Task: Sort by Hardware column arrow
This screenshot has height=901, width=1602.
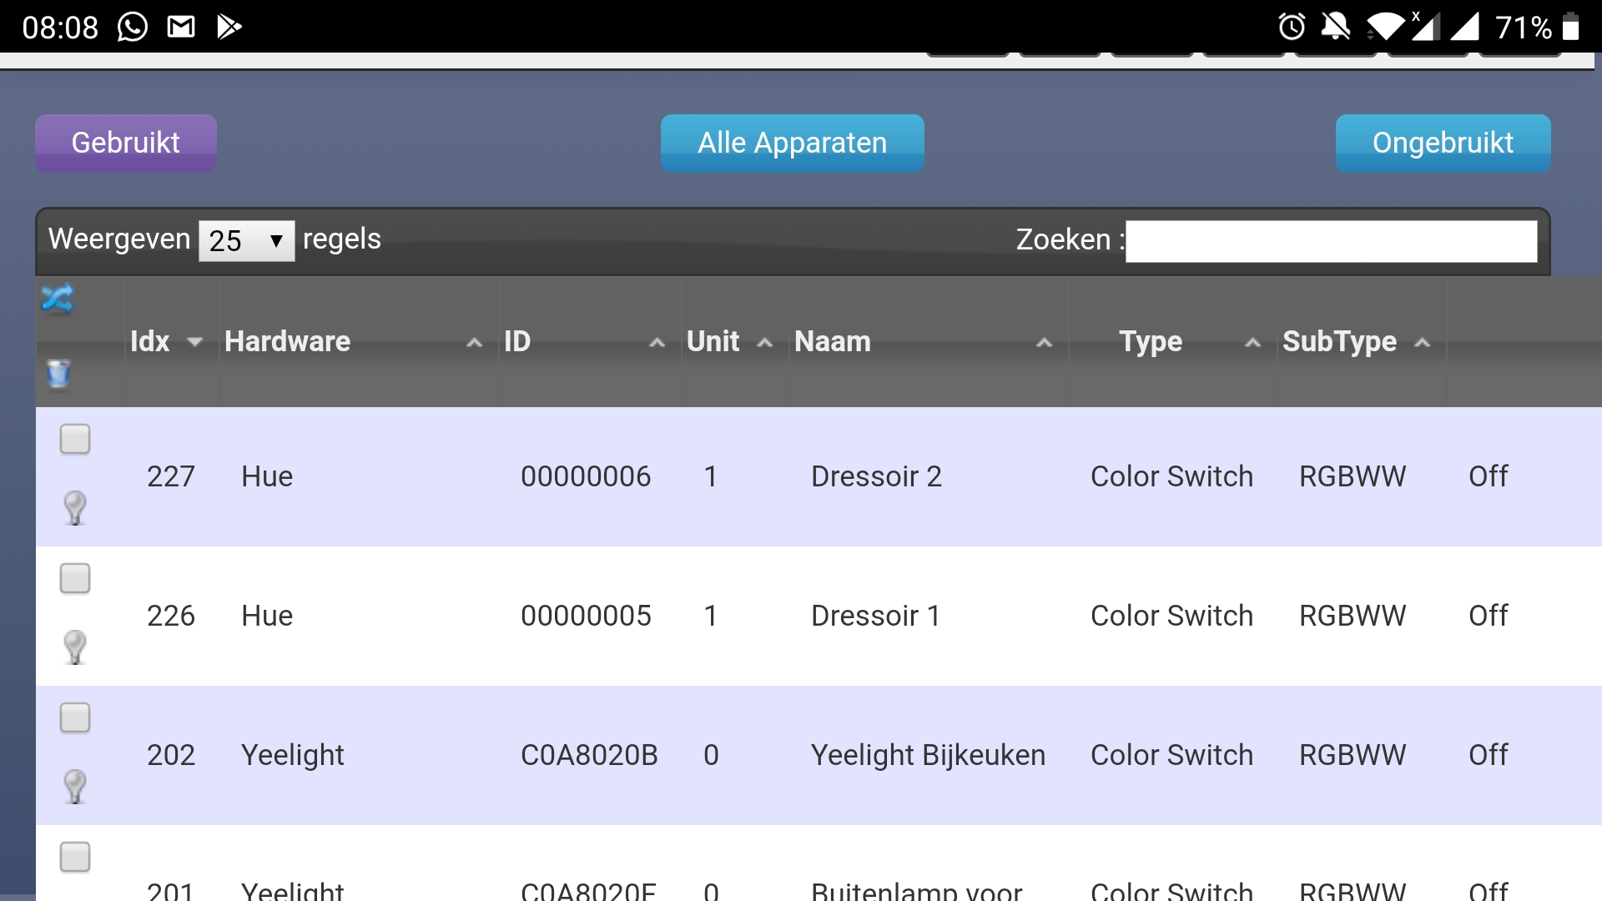Action: point(474,342)
